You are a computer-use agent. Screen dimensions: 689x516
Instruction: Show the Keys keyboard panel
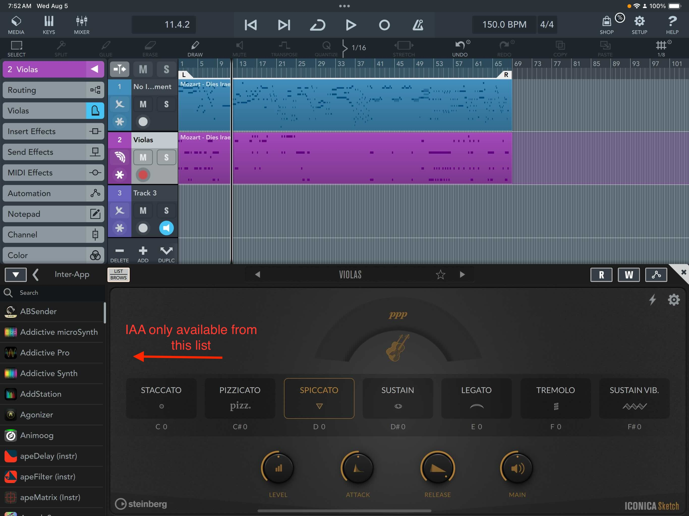[x=49, y=25]
